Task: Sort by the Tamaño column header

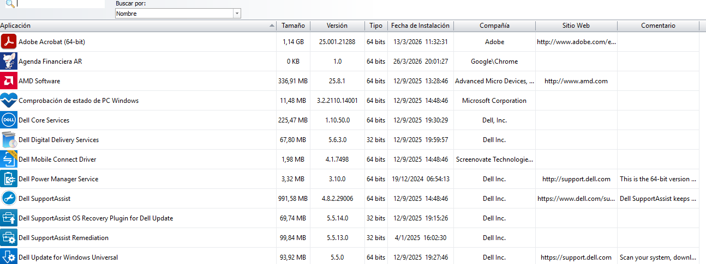Action: [x=293, y=26]
